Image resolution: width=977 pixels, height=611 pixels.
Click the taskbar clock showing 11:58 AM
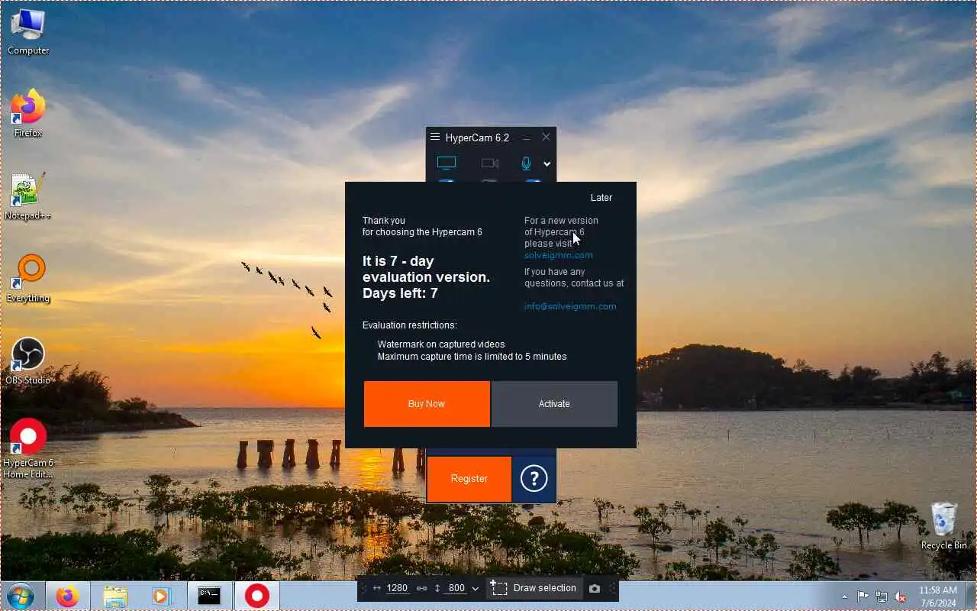click(x=938, y=596)
